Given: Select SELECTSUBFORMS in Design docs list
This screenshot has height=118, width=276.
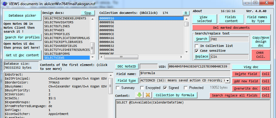Looking at the screenshot, I should (x=67, y=54).
